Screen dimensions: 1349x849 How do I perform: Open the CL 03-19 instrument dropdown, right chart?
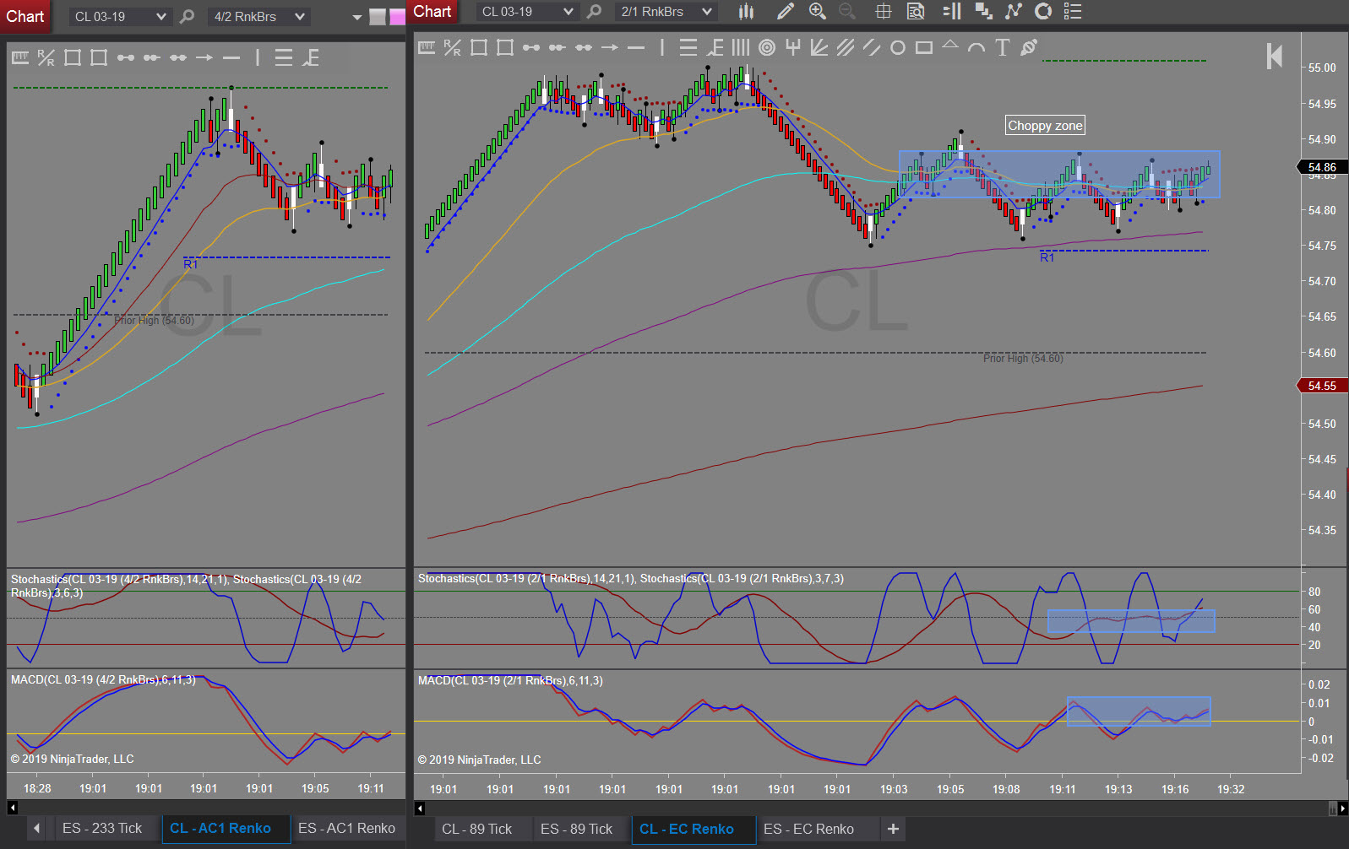(526, 11)
